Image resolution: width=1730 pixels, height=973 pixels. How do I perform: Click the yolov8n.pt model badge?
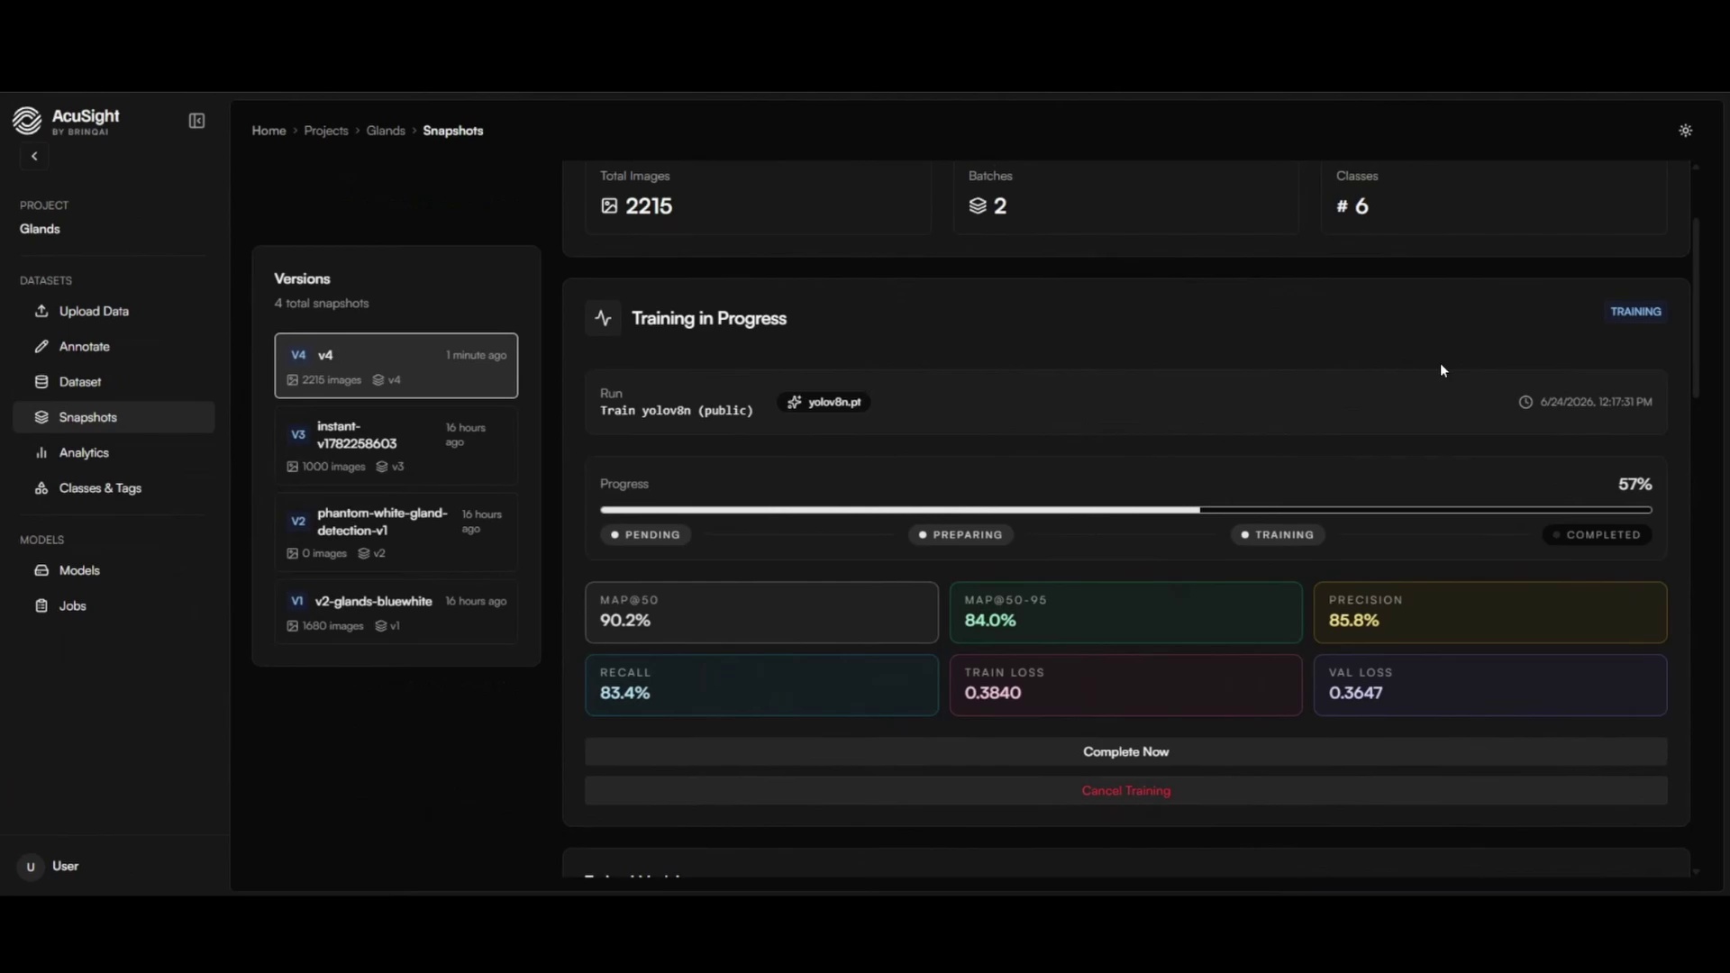click(x=824, y=403)
